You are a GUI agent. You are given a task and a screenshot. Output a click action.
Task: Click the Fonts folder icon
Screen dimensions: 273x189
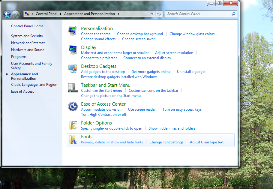(73, 139)
